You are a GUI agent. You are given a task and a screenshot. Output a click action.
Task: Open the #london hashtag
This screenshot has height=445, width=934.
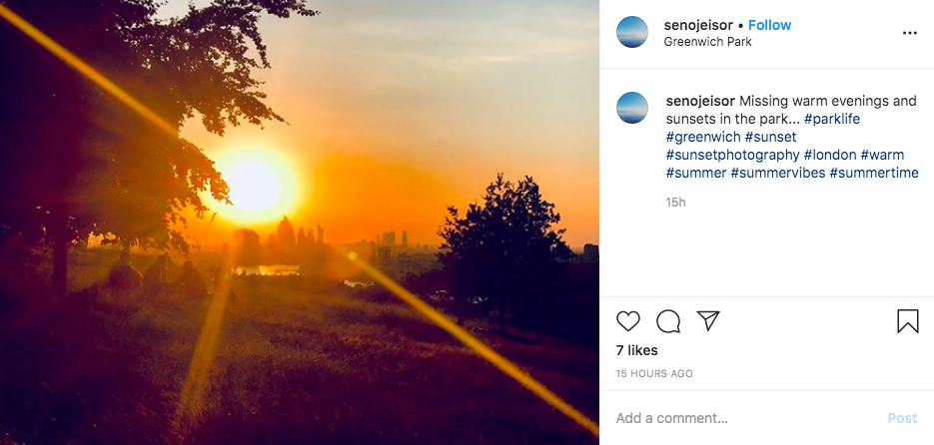(829, 155)
